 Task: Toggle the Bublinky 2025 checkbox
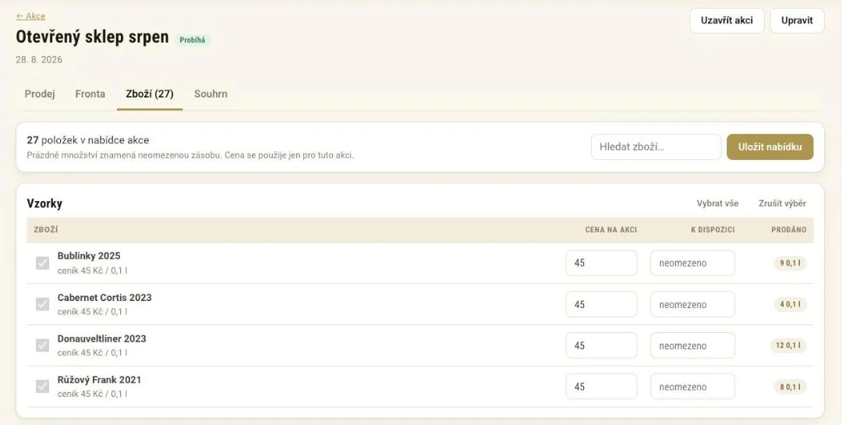tap(42, 263)
